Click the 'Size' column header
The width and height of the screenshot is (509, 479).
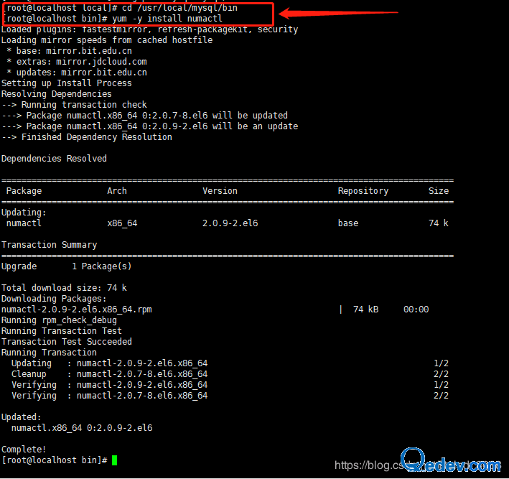[x=438, y=191]
